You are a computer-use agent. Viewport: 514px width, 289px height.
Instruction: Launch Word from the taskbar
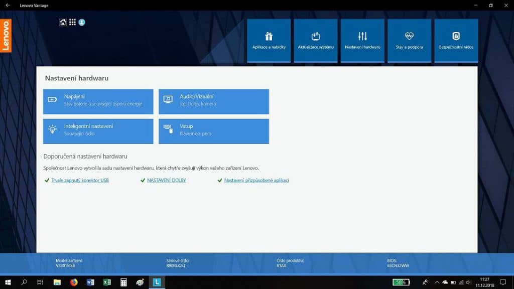[90, 282]
